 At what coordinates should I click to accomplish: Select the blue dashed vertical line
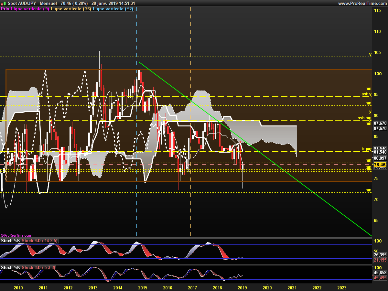point(136,123)
